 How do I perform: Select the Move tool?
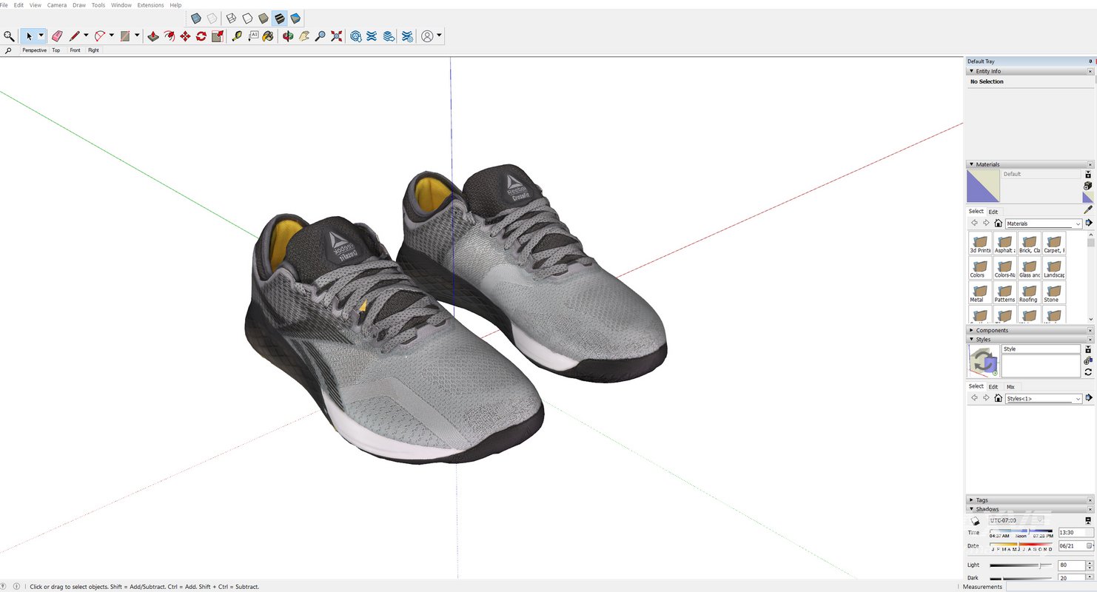coord(184,36)
